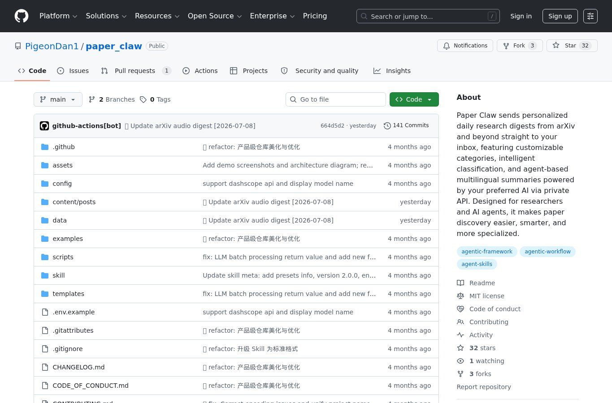This screenshot has width=612, height=403.
Task: Open the main branch selector dropdown
Action: tap(58, 99)
